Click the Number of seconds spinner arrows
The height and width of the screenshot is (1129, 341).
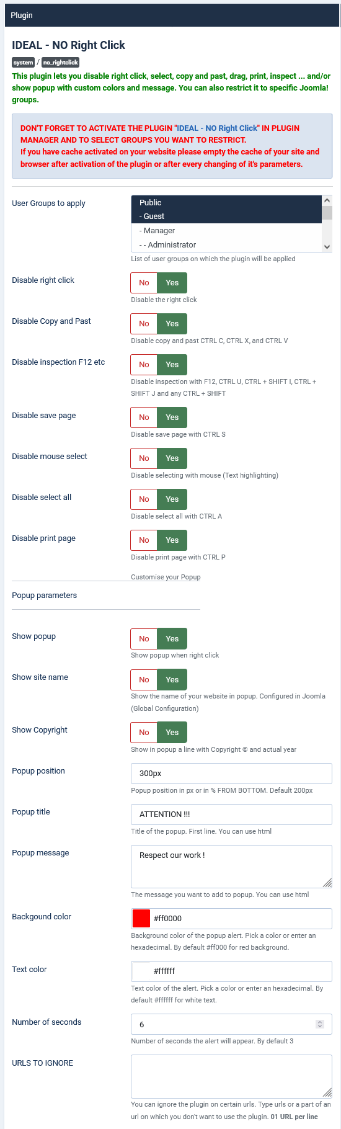point(320,1024)
